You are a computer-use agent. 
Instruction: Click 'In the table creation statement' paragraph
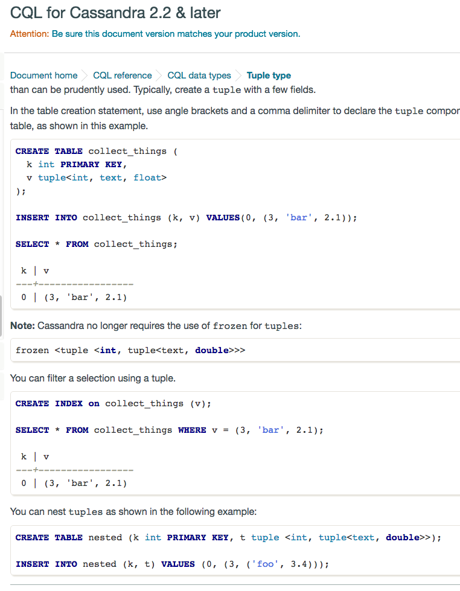pos(235,118)
